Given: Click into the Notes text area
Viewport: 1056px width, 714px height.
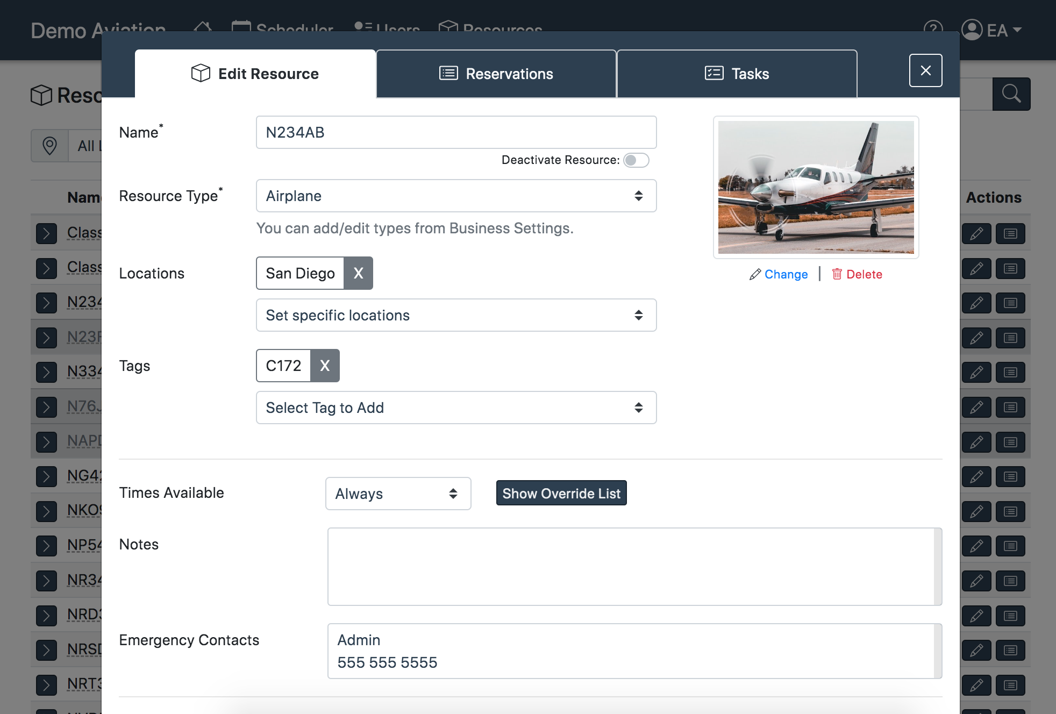Looking at the screenshot, I should [631, 566].
